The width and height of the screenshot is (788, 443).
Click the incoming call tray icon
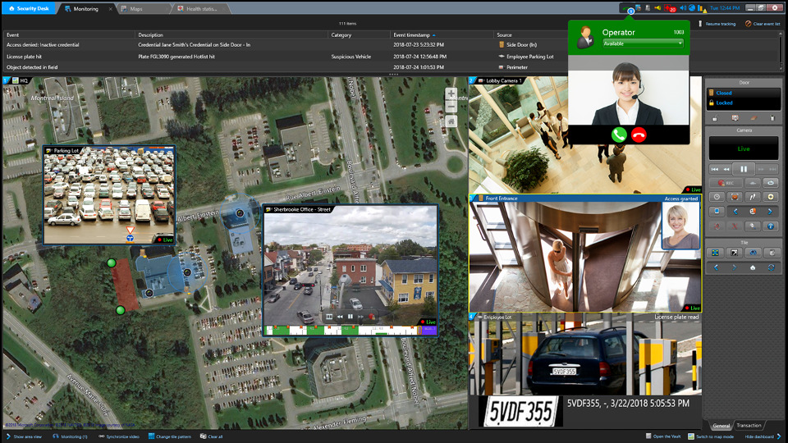(x=627, y=8)
